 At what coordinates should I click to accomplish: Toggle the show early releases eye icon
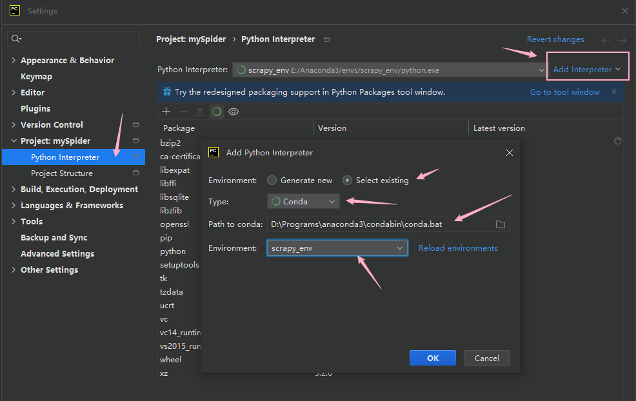[234, 112]
